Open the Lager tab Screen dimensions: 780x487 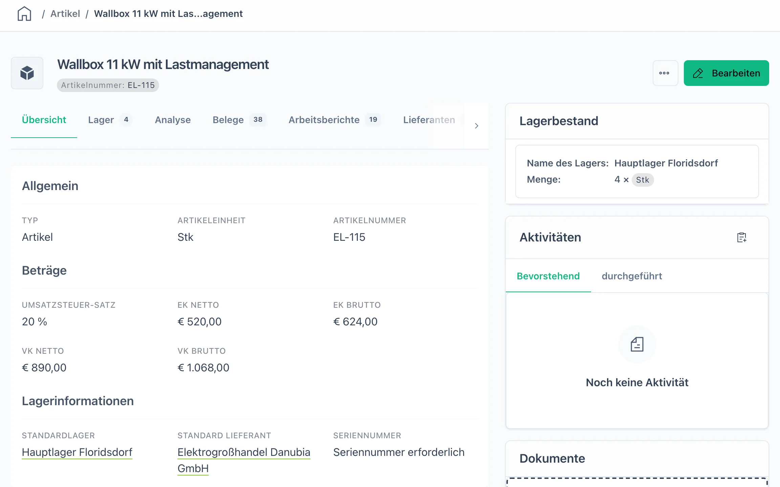pos(110,120)
